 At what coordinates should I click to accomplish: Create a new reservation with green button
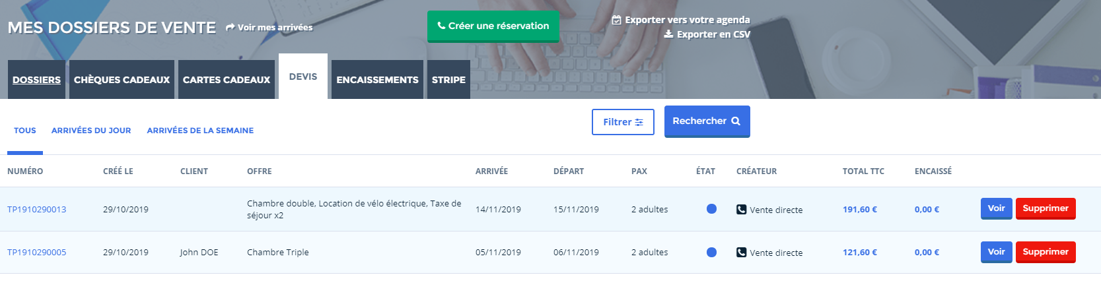coord(493,26)
